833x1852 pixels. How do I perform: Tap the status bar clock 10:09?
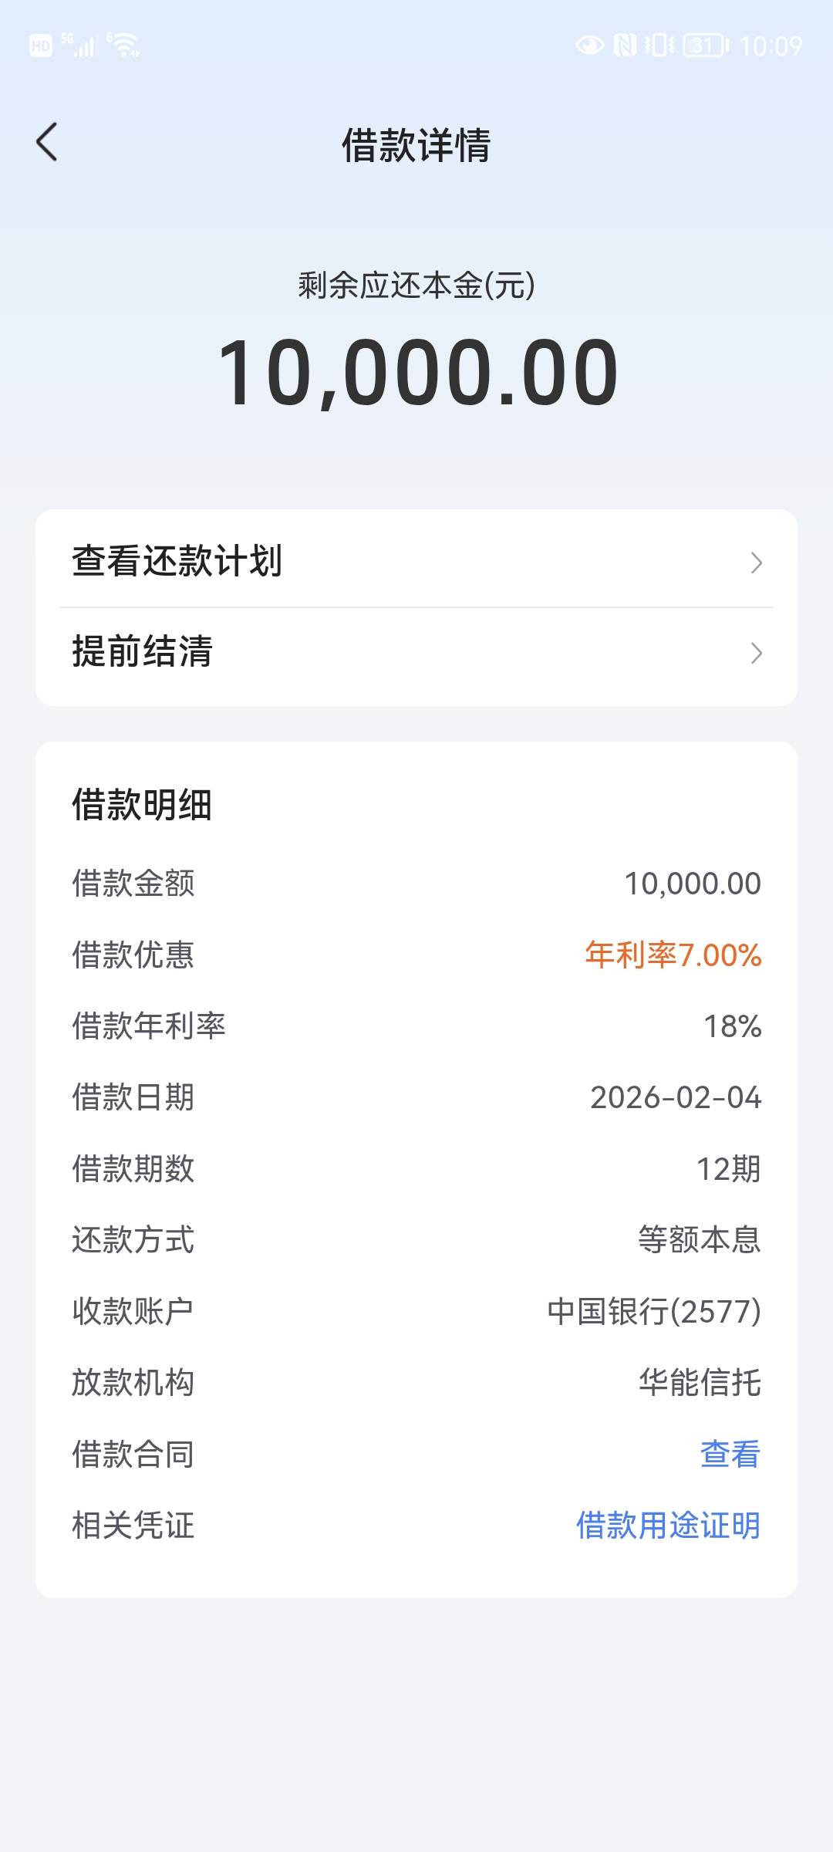(771, 46)
